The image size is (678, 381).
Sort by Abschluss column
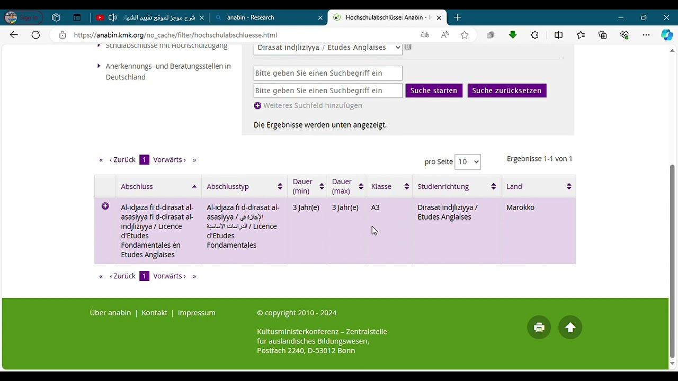pos(158,186)
